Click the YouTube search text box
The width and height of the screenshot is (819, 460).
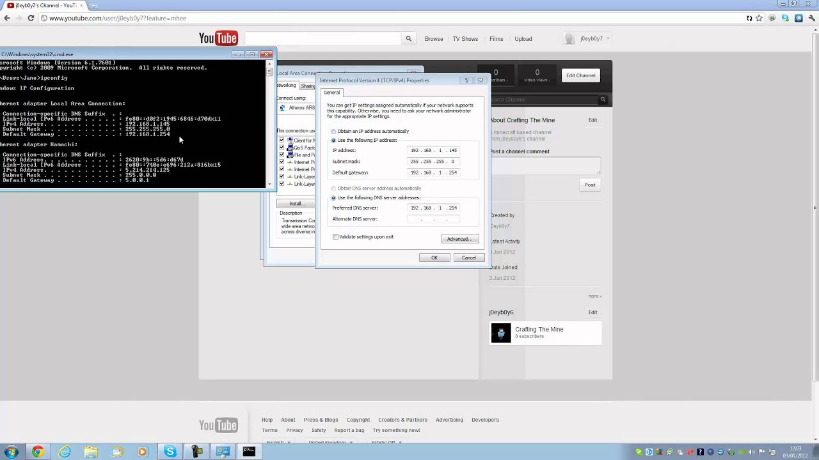pos(323,38)
